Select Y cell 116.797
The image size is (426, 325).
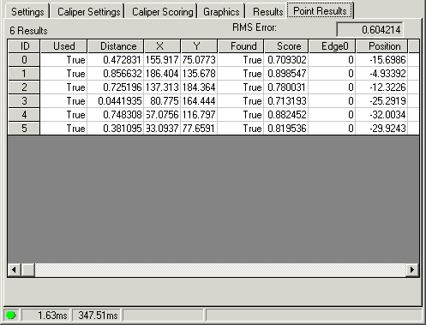point(199,115)
